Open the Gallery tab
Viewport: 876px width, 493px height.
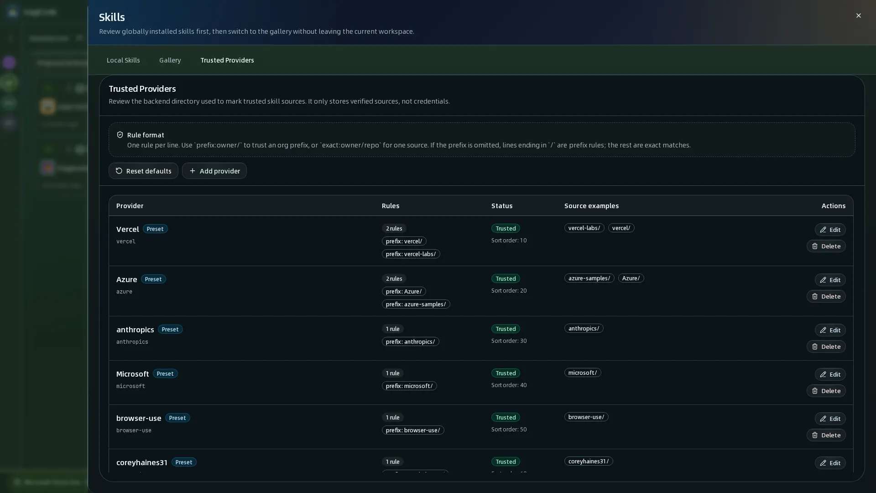(170, 60)
